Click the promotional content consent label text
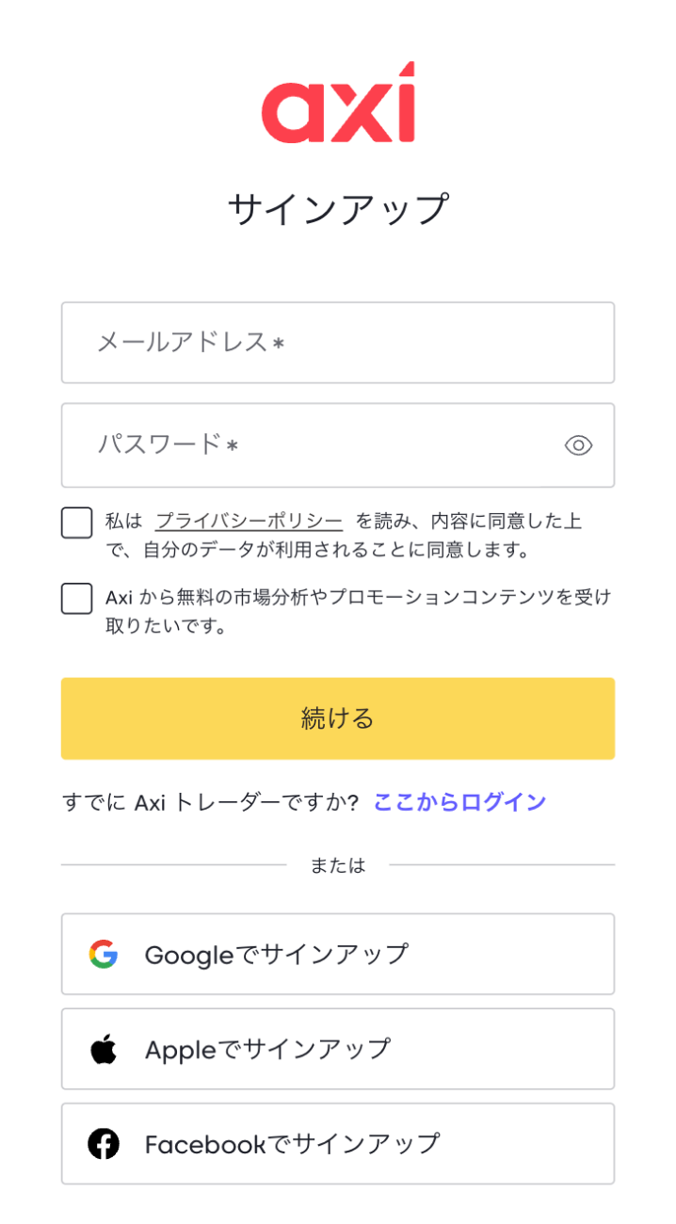Viewport: 676px width, 1224px height. coord(358,611)
